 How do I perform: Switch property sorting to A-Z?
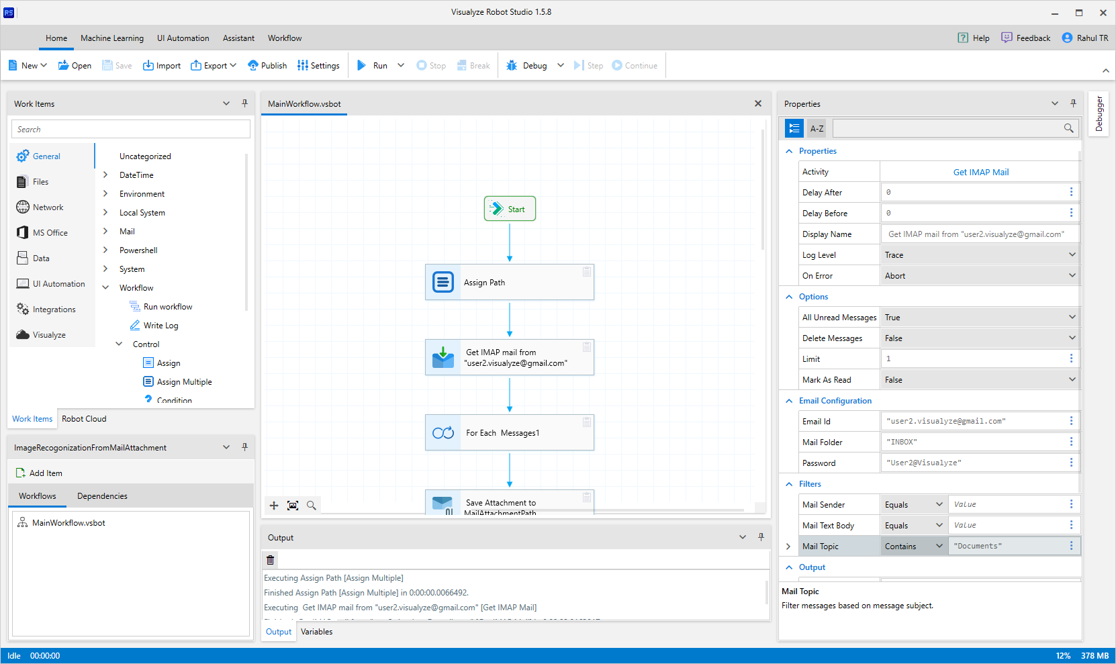click(817, 128)
